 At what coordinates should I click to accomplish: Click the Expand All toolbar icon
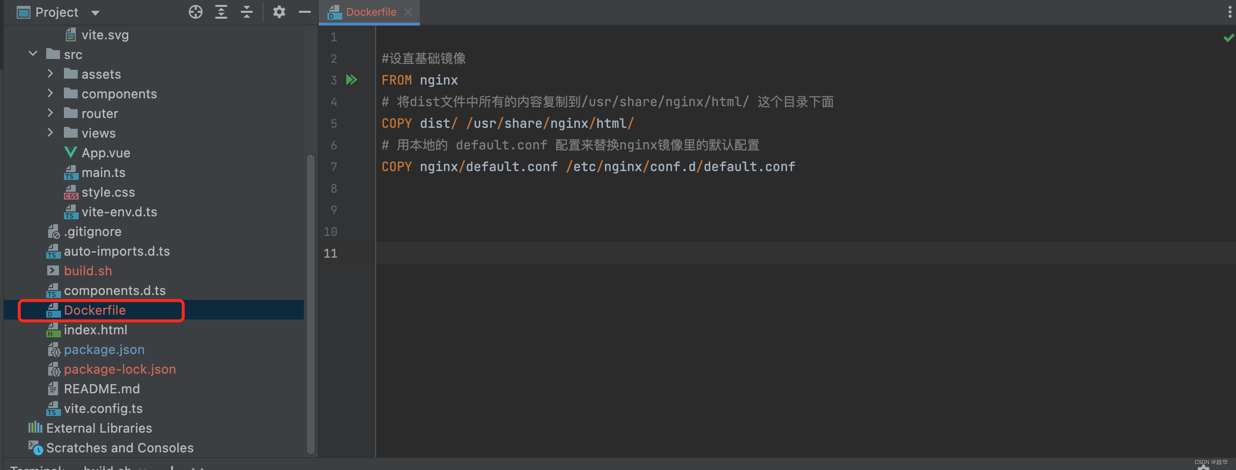[x=221, y=12]
